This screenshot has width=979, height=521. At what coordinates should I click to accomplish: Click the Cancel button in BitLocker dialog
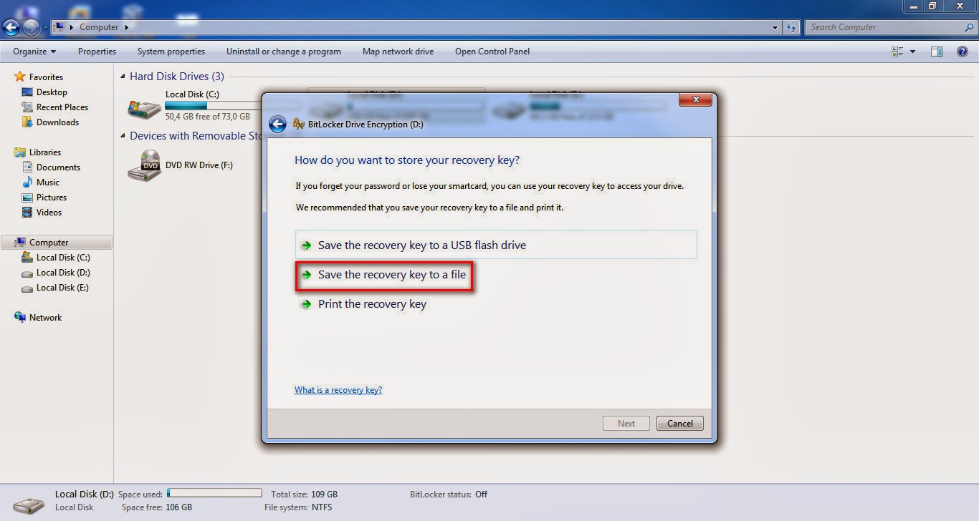tap(680, 423)
